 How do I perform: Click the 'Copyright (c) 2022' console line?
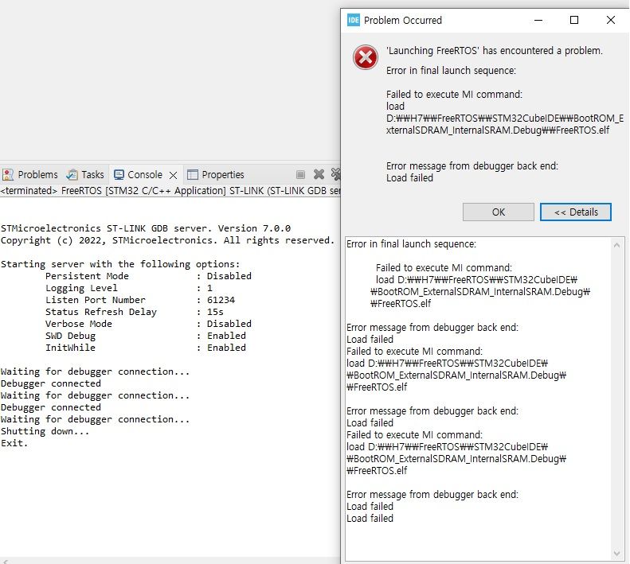[x=167, y=240]
